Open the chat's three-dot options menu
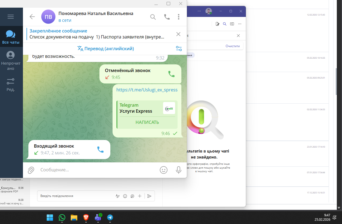The height and width of the screenshot is (224, 342). 179,17
